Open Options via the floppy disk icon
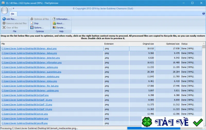The width and height of the screenshot is (206, 130). click(32, 28)
